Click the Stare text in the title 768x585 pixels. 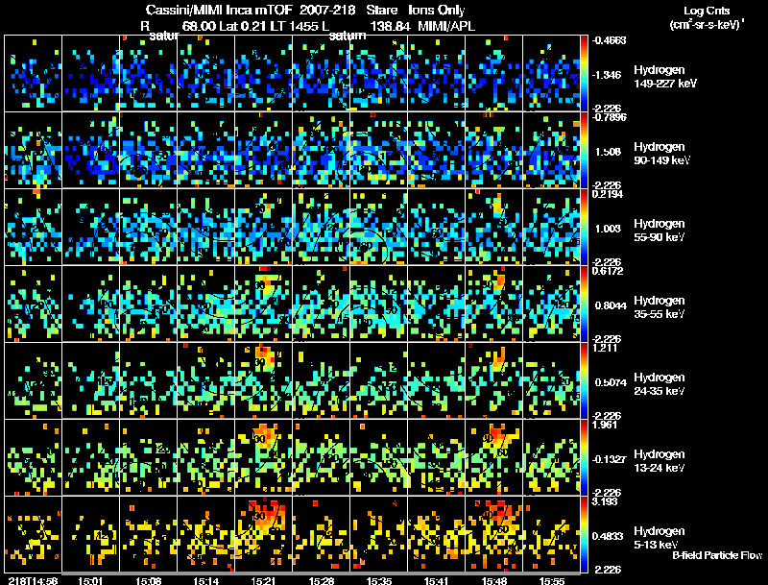coord(382,11)
